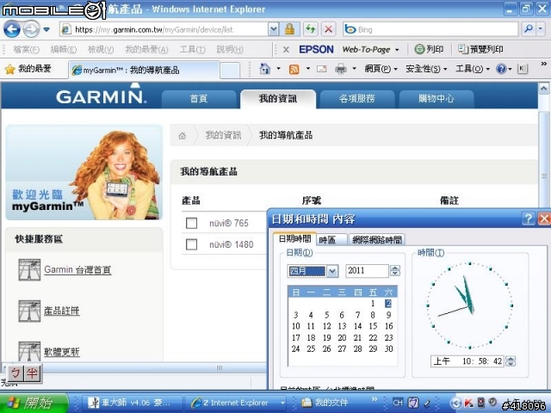
Task: Open the 軟體更新 link
Action: [x=62, y=352]
